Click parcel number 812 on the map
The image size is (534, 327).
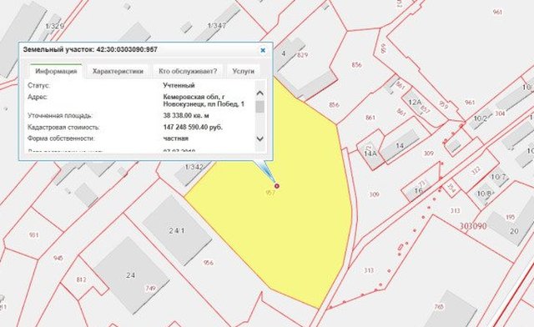81,279
